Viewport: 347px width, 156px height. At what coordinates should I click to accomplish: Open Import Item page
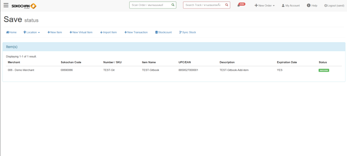tap(108, 32)
